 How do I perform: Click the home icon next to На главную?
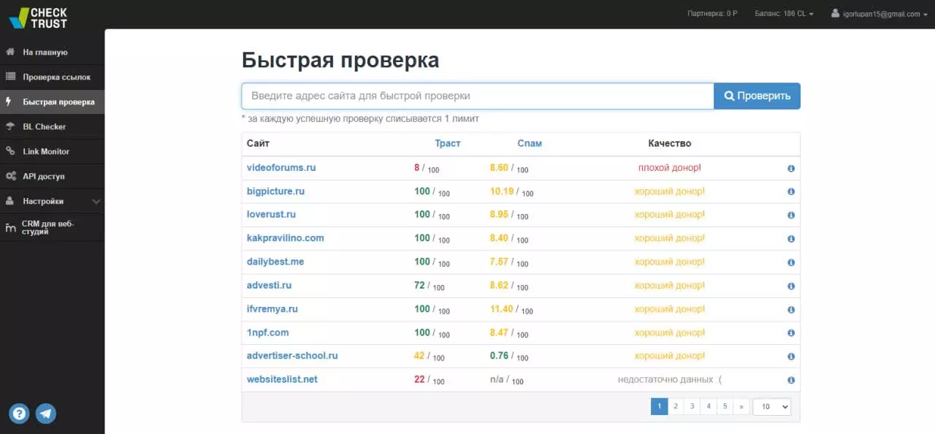(x=10, y=53)
